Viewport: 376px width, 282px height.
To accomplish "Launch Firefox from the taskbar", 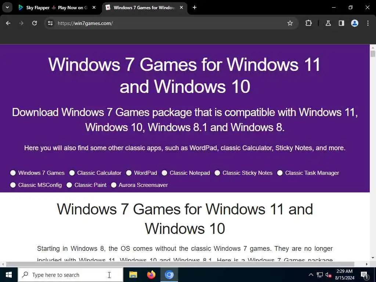I will 151,275.
